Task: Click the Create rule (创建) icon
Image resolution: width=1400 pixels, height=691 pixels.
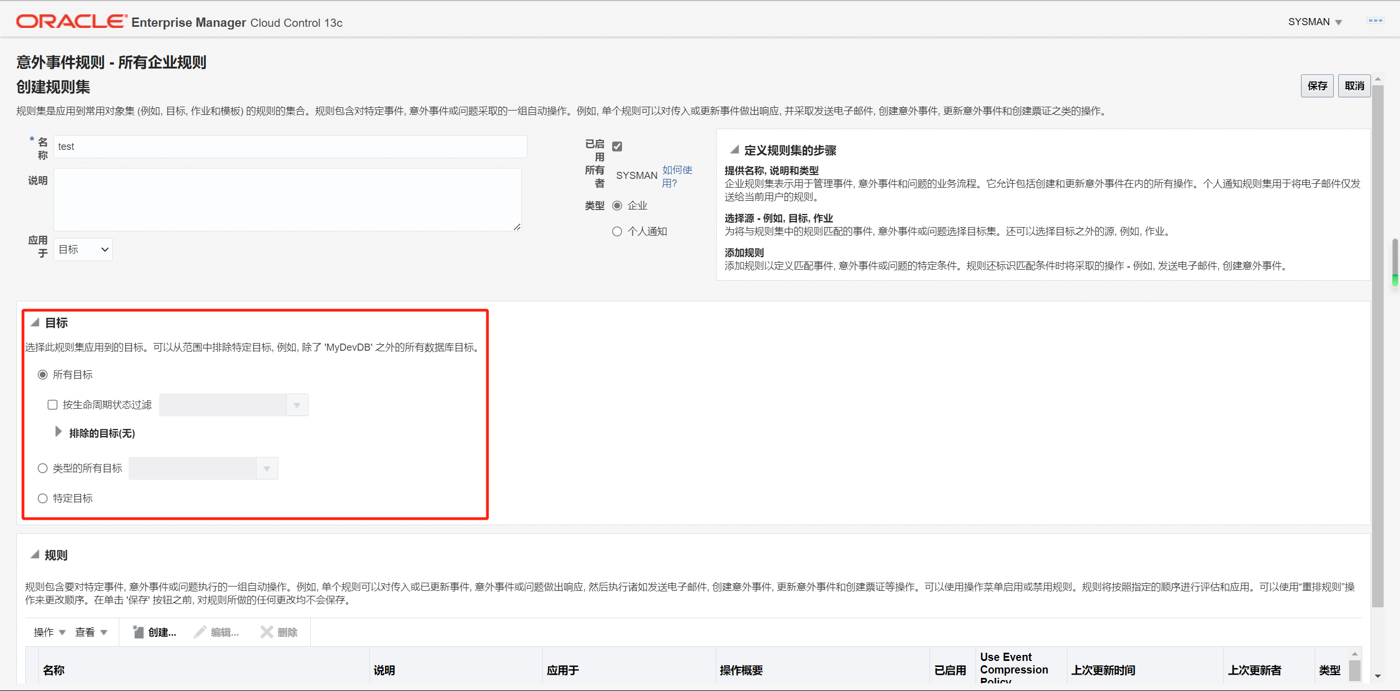Action: (138, 632)
